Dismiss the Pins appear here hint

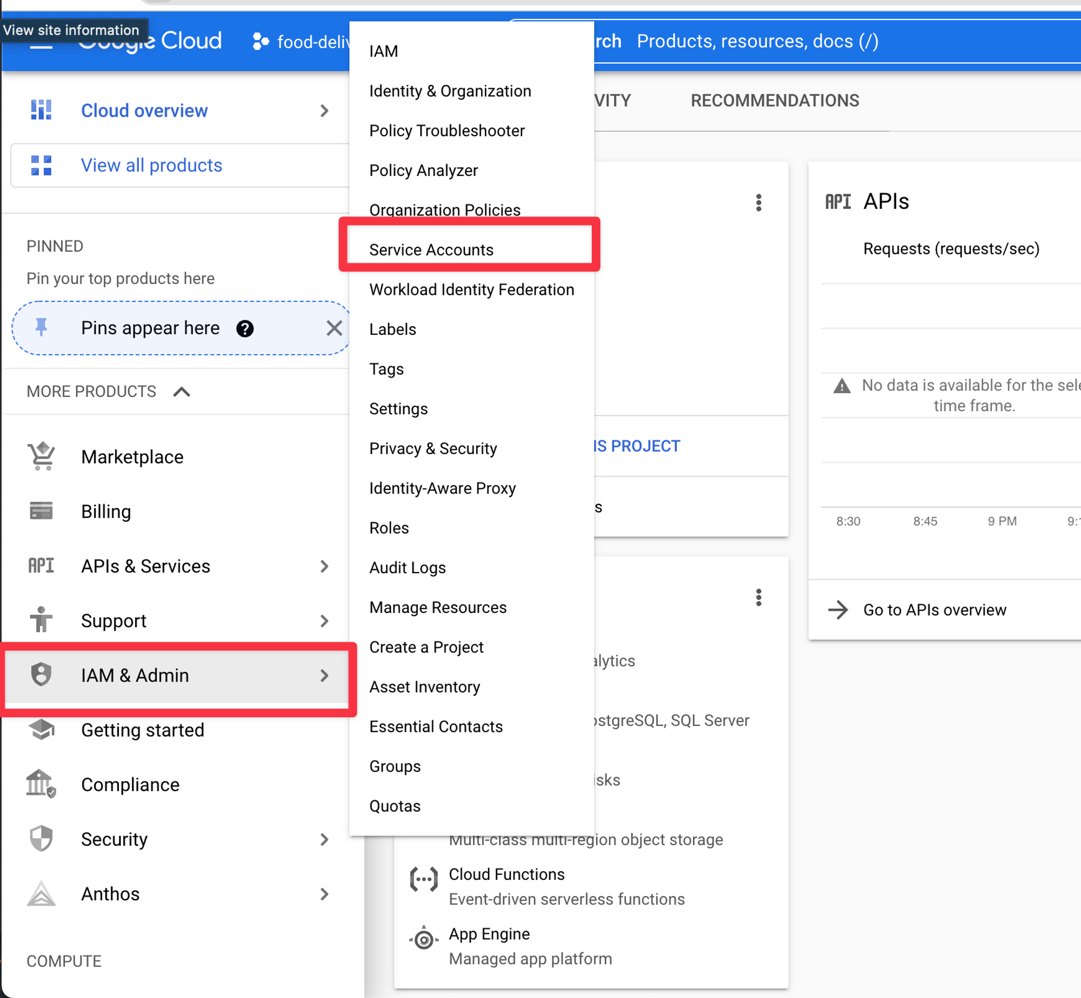[x=334, y=328]
